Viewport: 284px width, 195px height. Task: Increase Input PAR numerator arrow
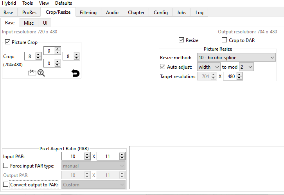click(87, 154)
